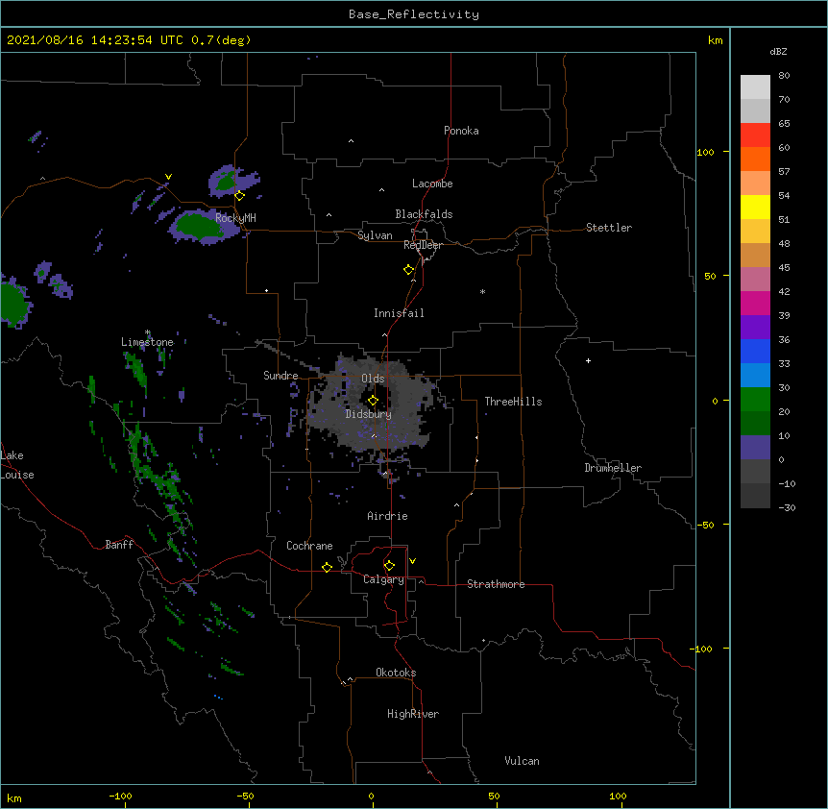
Task: Click the Limestone label
Action: (147, 342)
